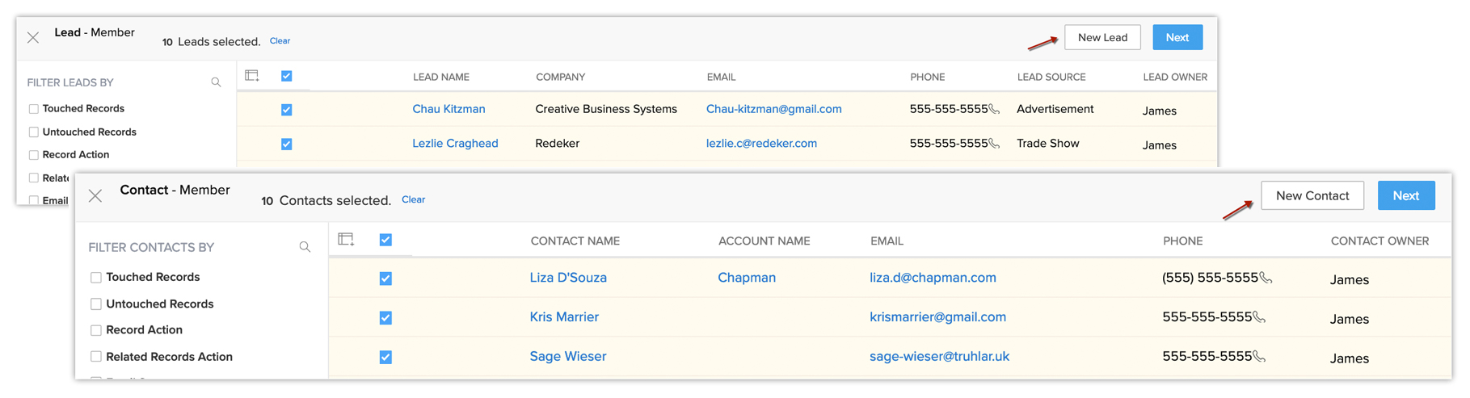Sort by Contact Name column header
1470x398 pixels.
pos(575,241)
